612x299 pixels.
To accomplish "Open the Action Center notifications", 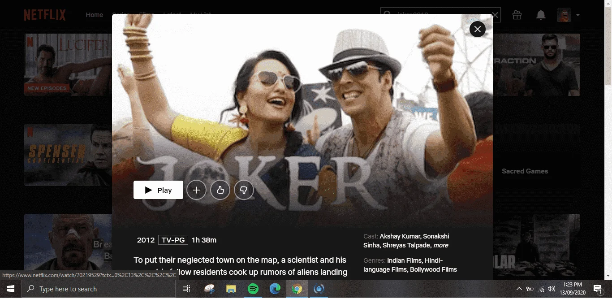I will 597,289.
